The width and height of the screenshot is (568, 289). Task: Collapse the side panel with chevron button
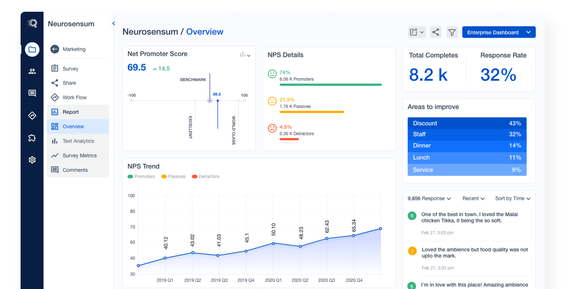114,23
